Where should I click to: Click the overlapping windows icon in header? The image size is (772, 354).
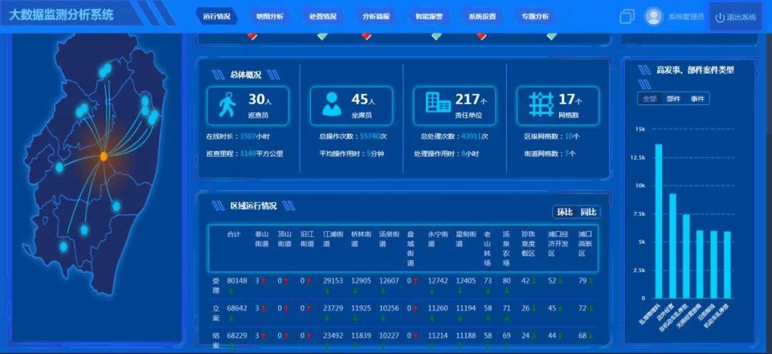pyautogui.click(x=627, y=16)
